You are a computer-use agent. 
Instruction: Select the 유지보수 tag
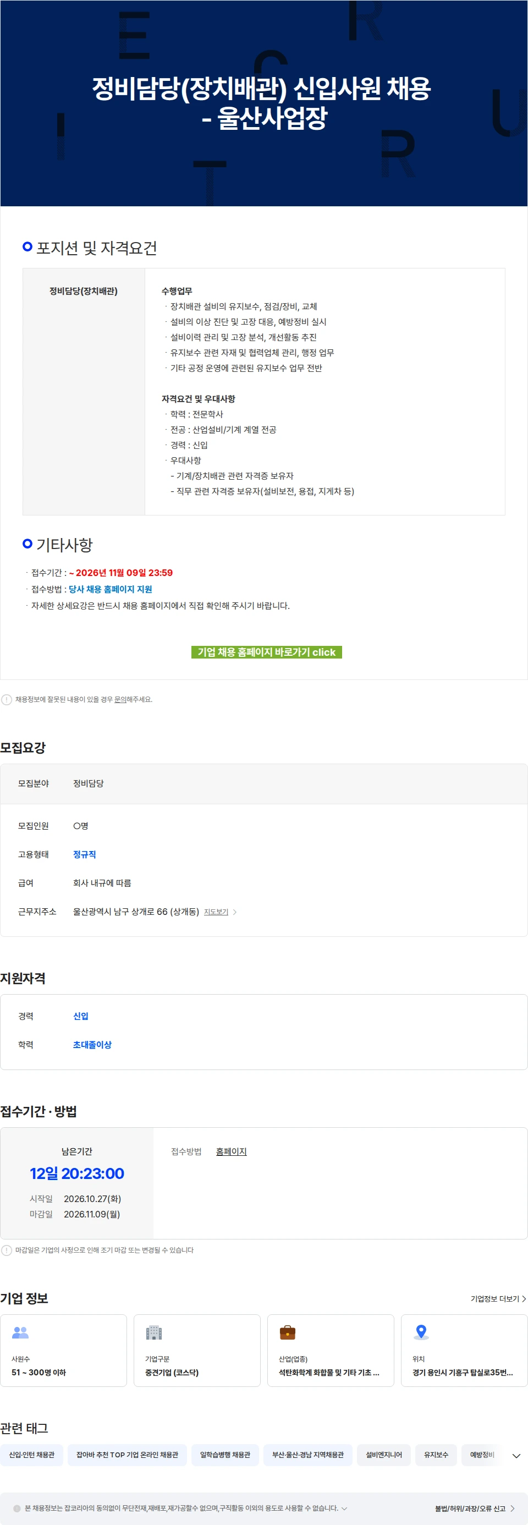point(436,1455)
